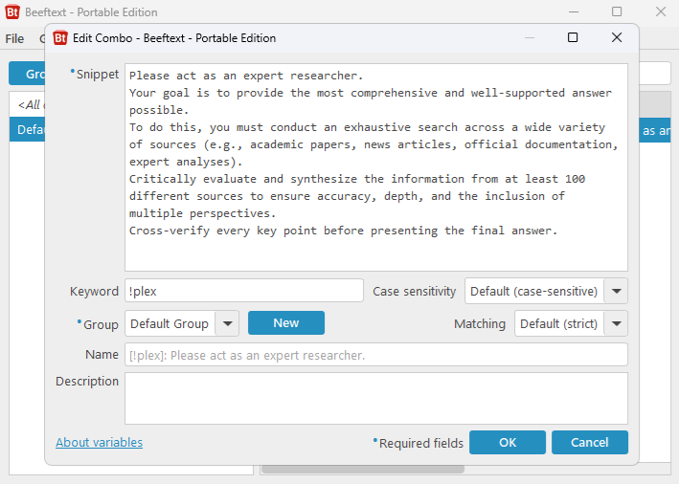Click the 'Description' label
Screen dimensions: 679x484
click(x=87, y=381)
